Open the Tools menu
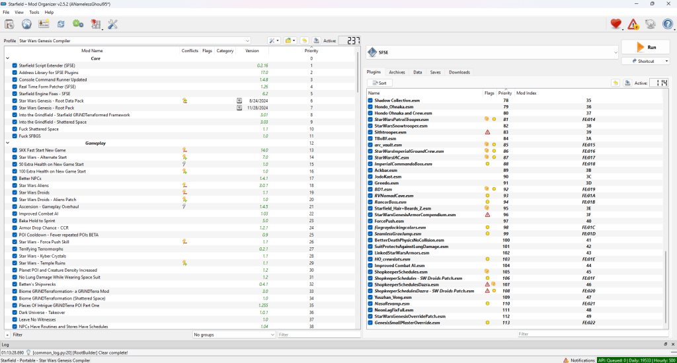Screen dimensions: 677x363 point(34,12)
